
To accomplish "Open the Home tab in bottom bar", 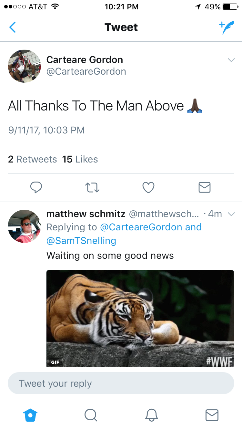I will click(x=30, y=415).
